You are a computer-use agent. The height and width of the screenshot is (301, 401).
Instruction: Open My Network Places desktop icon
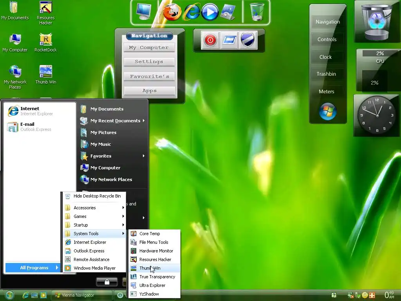[15, 77]
